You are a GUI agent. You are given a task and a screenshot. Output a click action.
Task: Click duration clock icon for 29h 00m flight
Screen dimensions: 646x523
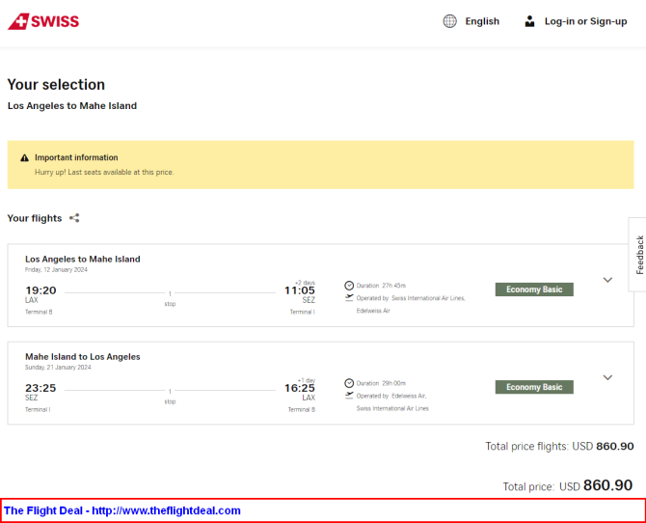coord(349,383)
